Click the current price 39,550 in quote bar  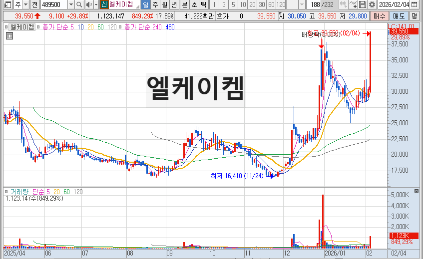pos(24,16)
